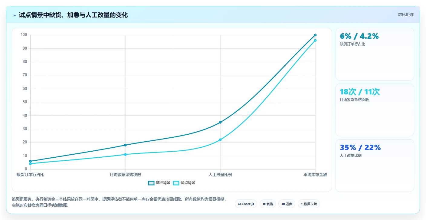Open the 月均紧急采购次数 18次 / 11次 card

(x=375, y=110)
